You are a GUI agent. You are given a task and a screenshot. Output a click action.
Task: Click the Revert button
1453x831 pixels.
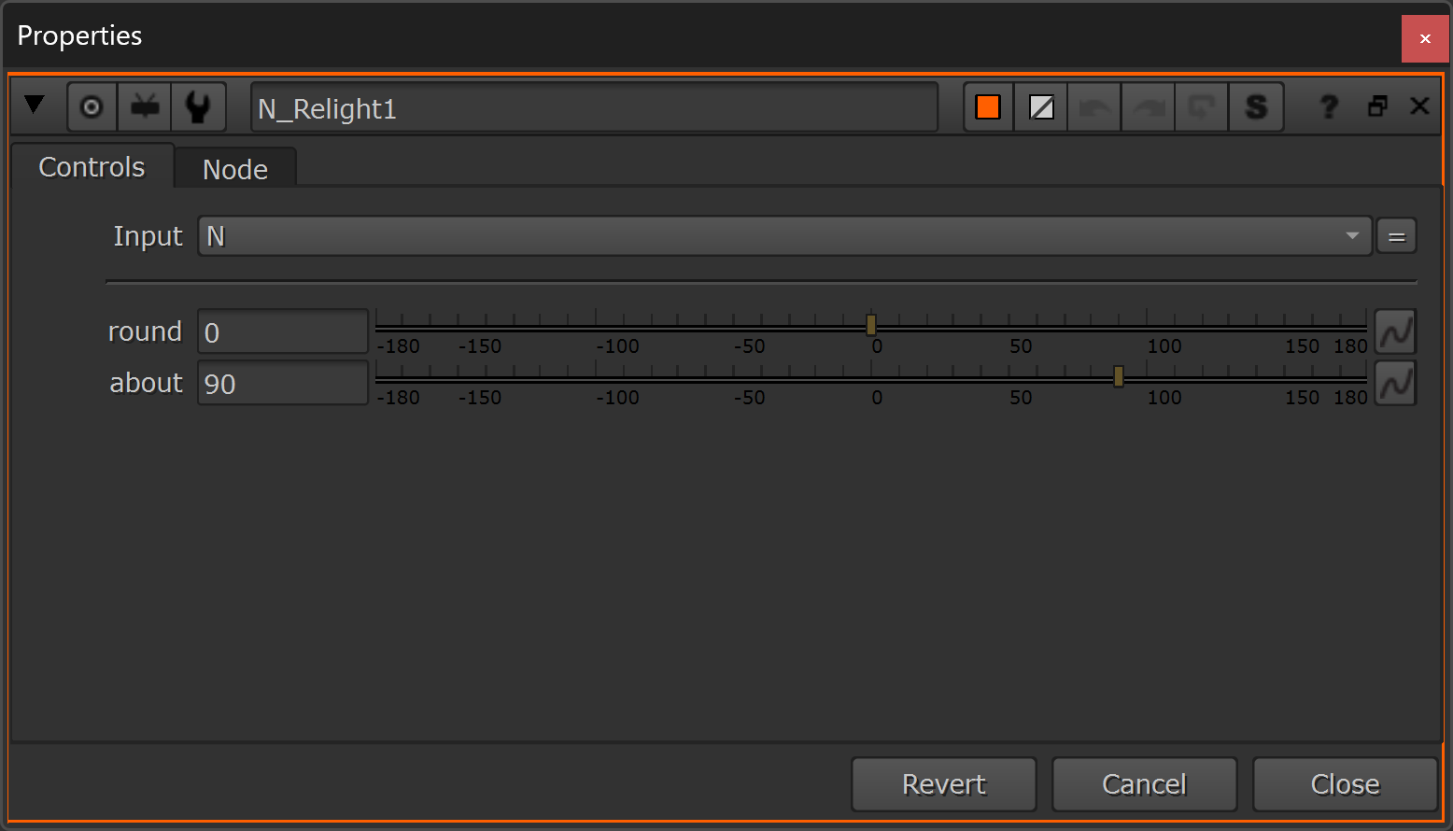click(944, 784)
